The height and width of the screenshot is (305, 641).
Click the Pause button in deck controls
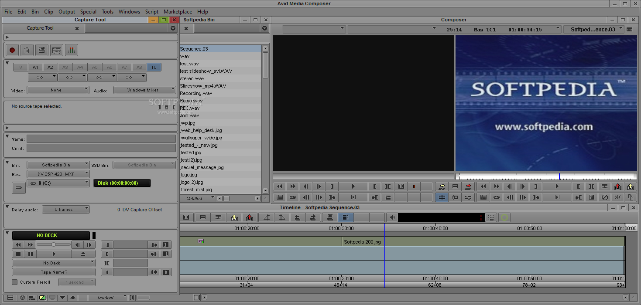click(30, 254)
